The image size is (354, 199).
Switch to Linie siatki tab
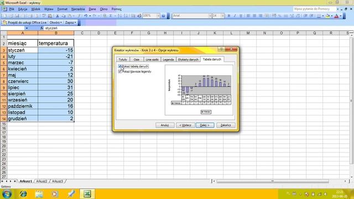tap(152, 59)
